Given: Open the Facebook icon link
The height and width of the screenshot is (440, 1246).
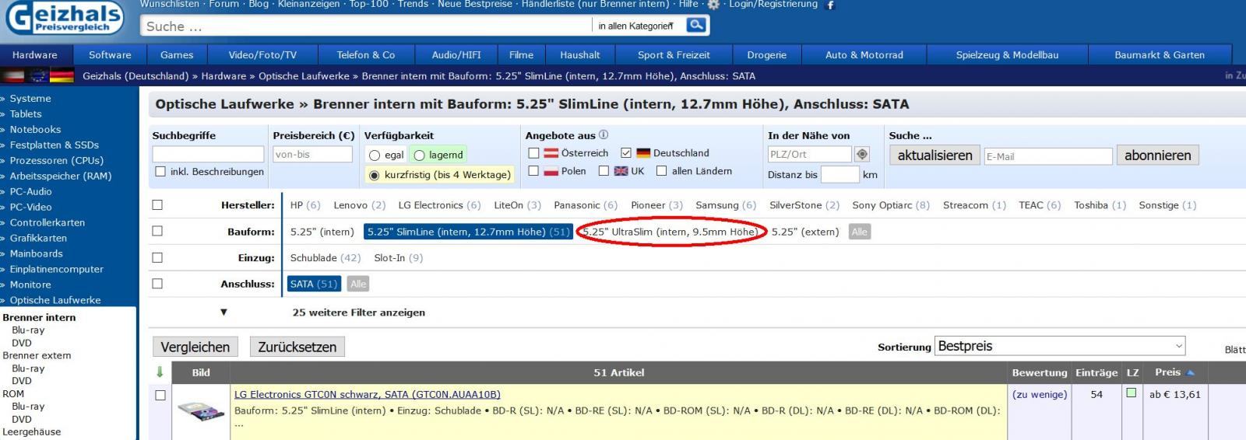Looking at the screenshot, I should pos(830,5).
